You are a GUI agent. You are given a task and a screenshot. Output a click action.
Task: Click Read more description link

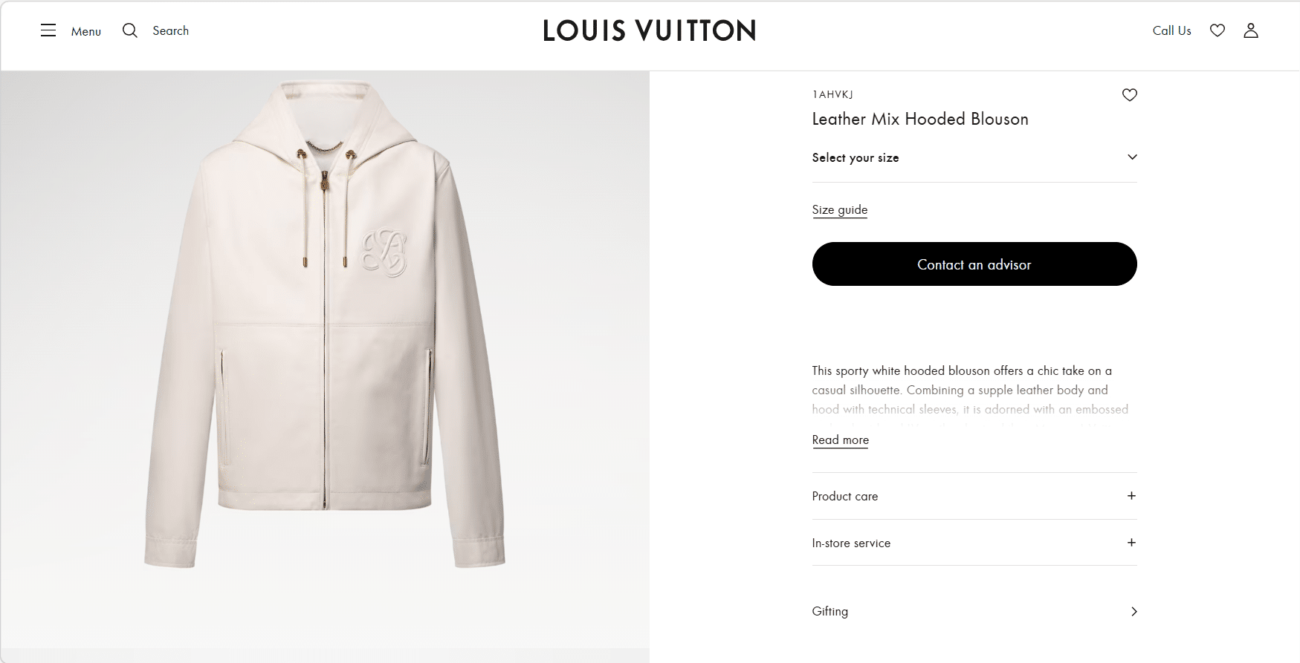click(840, 440)
